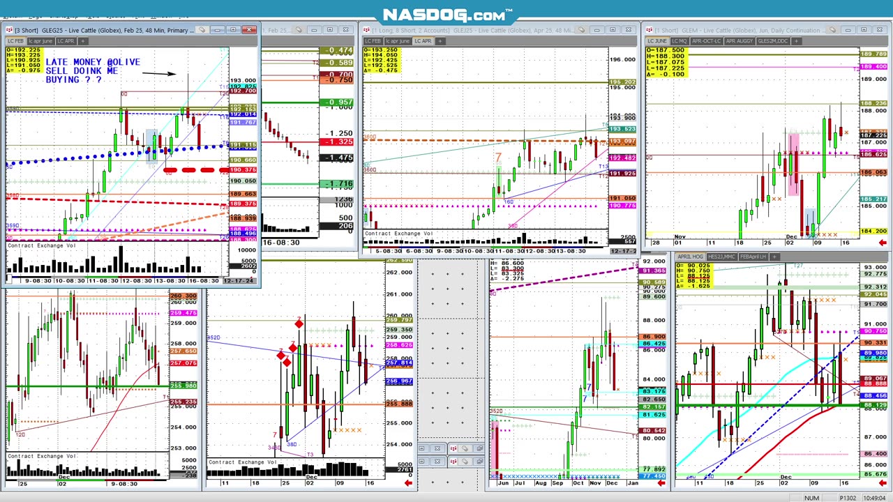The image size is (893, 502).
Task: Click the 190.375 red price label
Action: [x=243, y=170]
